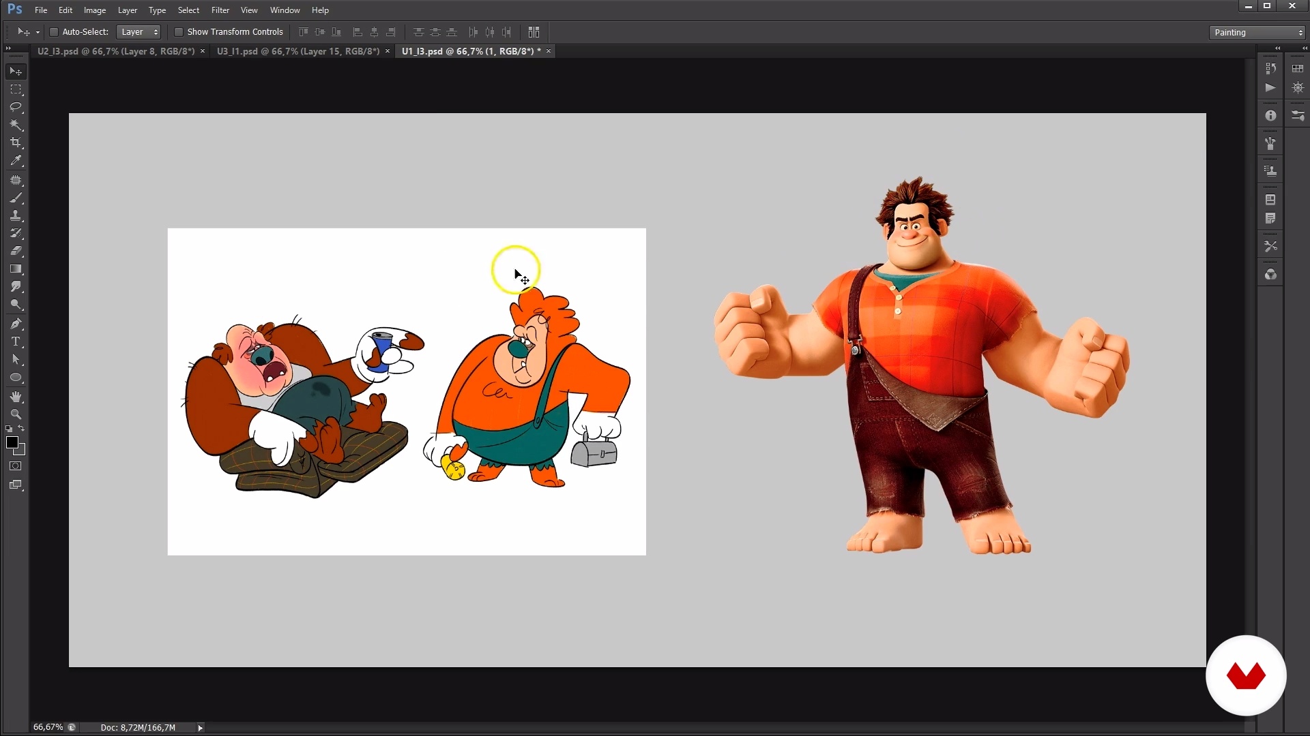Select the Zoom tool
This screenshot has height=736, width=1310.
(x=16, y=414)
